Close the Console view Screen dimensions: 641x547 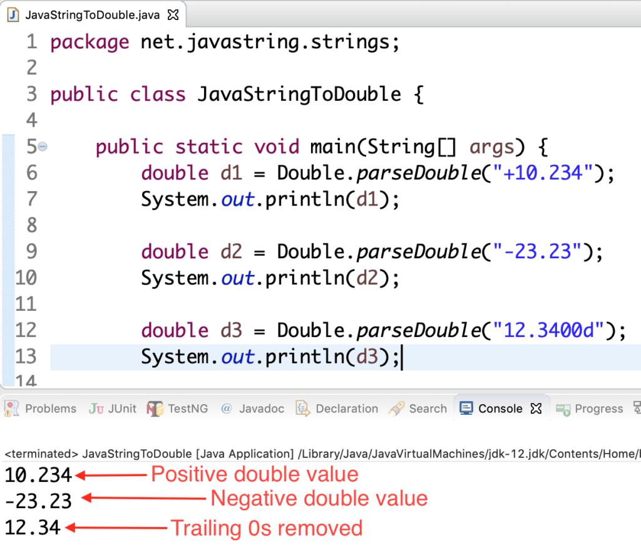point(536,407)
